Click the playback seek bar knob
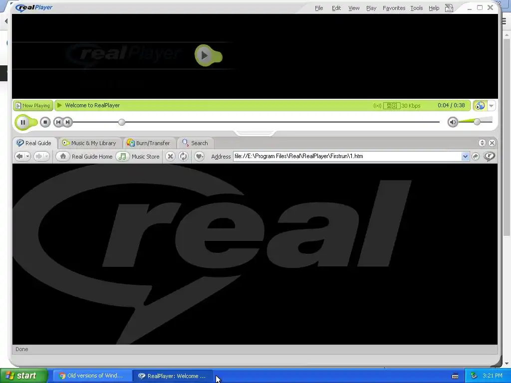 (122, 122)
